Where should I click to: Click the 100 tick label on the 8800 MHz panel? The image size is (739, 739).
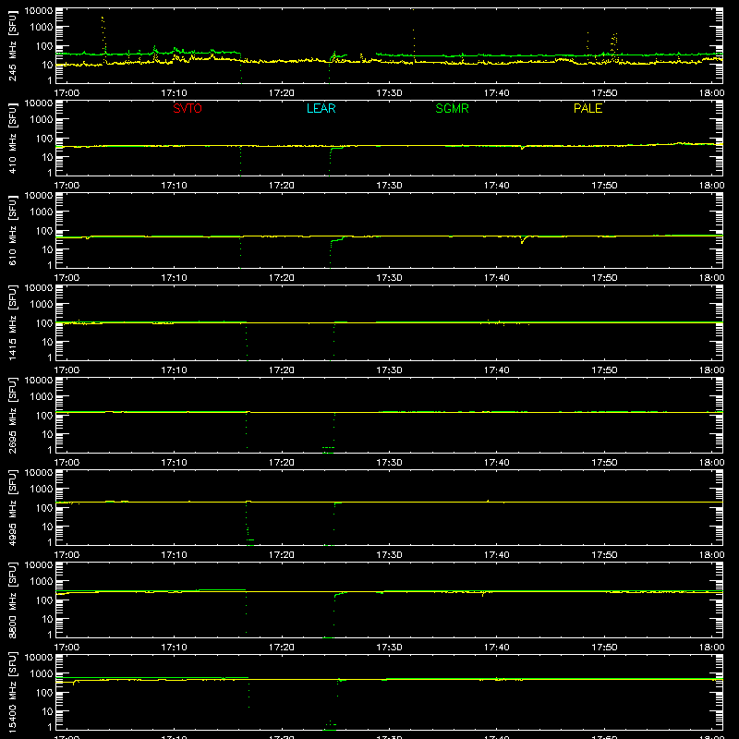tap(44, 600)
